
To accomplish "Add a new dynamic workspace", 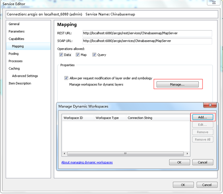I will [202, 117].
